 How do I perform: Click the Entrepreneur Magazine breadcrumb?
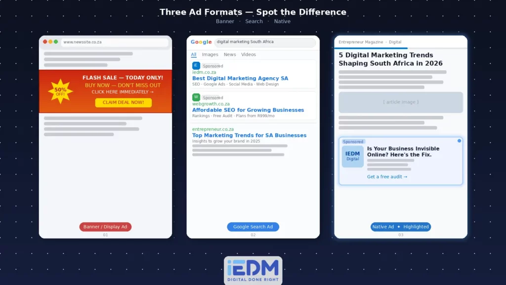click(x=361, y=42)
